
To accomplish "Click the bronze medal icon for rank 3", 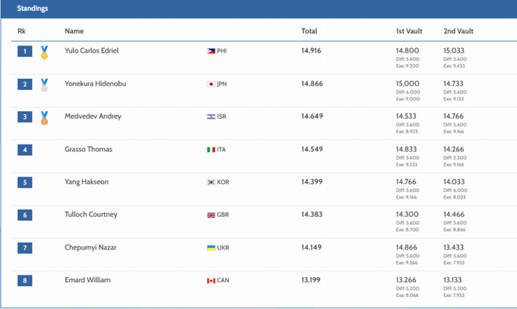I will coord(45,118).
